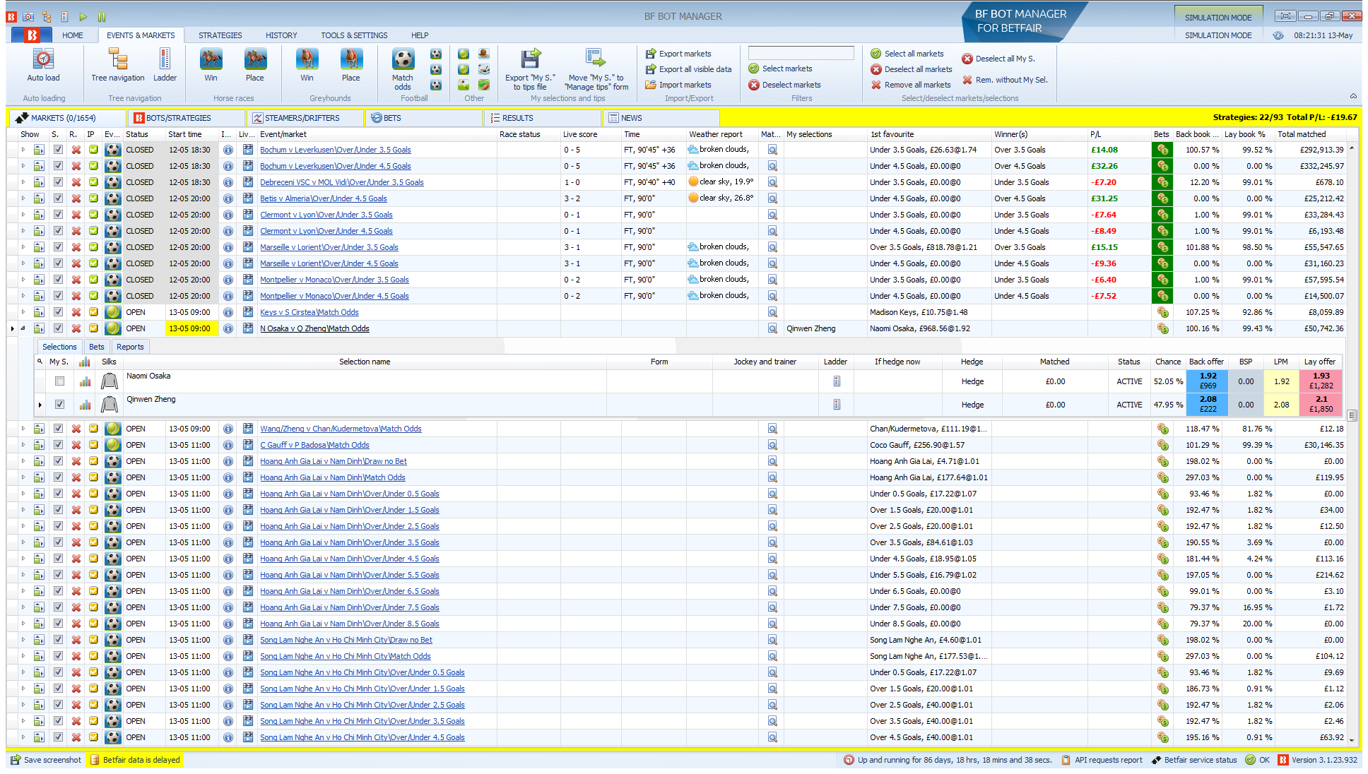1368x774 pixels.
Task: Click Export all visible data
Action: pos(688,69)
